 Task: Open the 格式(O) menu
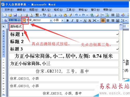click(58, 10)
